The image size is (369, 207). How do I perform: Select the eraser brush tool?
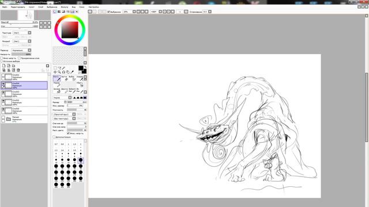64,78
